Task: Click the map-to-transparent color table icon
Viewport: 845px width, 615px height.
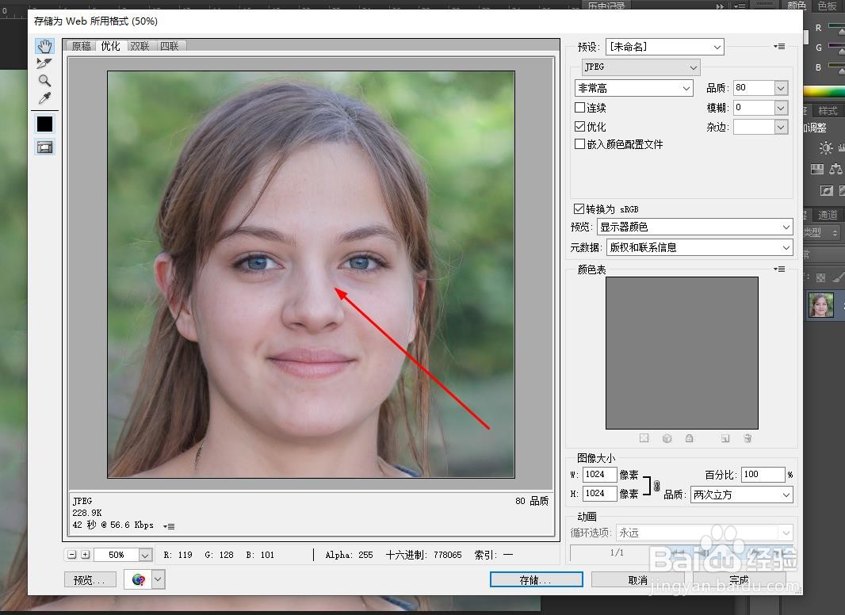Action: coord(644,438)
